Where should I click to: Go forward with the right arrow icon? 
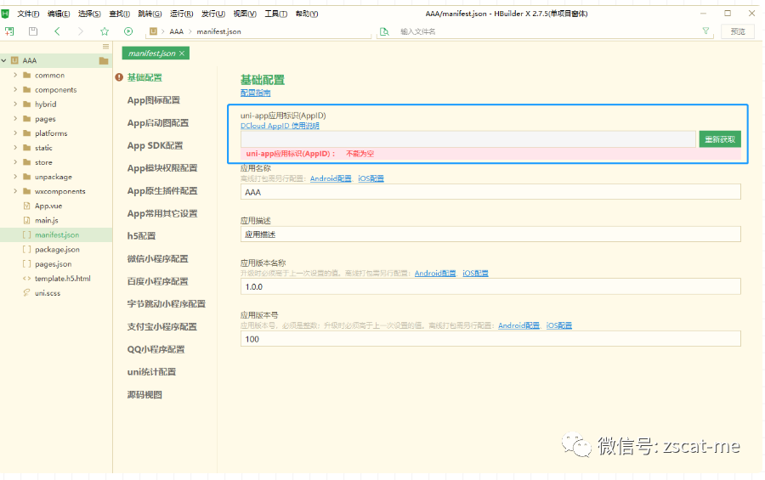point(81,31)
